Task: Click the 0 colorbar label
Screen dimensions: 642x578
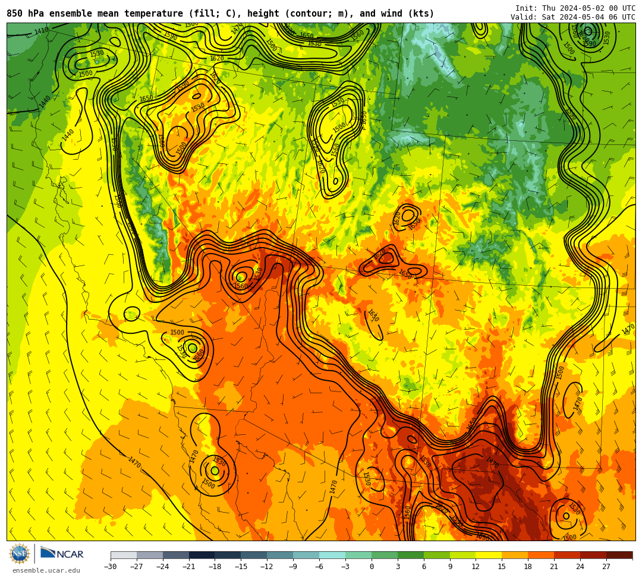Action: 372,567
